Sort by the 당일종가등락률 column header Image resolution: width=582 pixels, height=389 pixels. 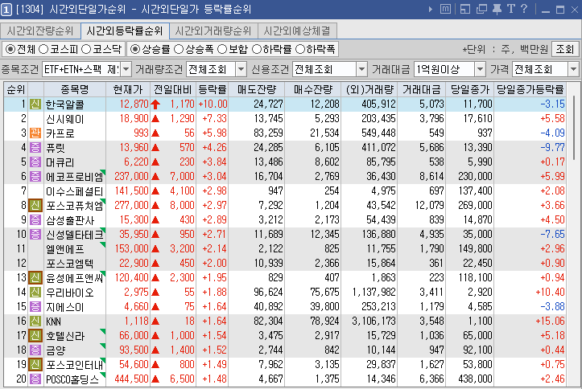pyautogui.click(x=530, y=89)
